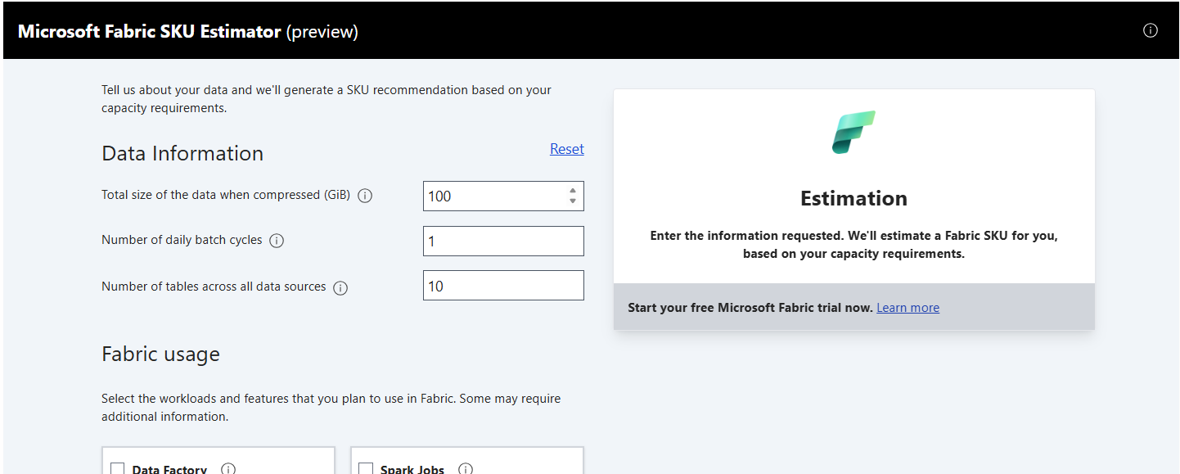Click the Data Factory label text
Screen dimensions: 1180x474
click(x=169, y=470)
